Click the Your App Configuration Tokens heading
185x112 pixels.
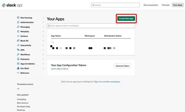(x=68, y=65)
